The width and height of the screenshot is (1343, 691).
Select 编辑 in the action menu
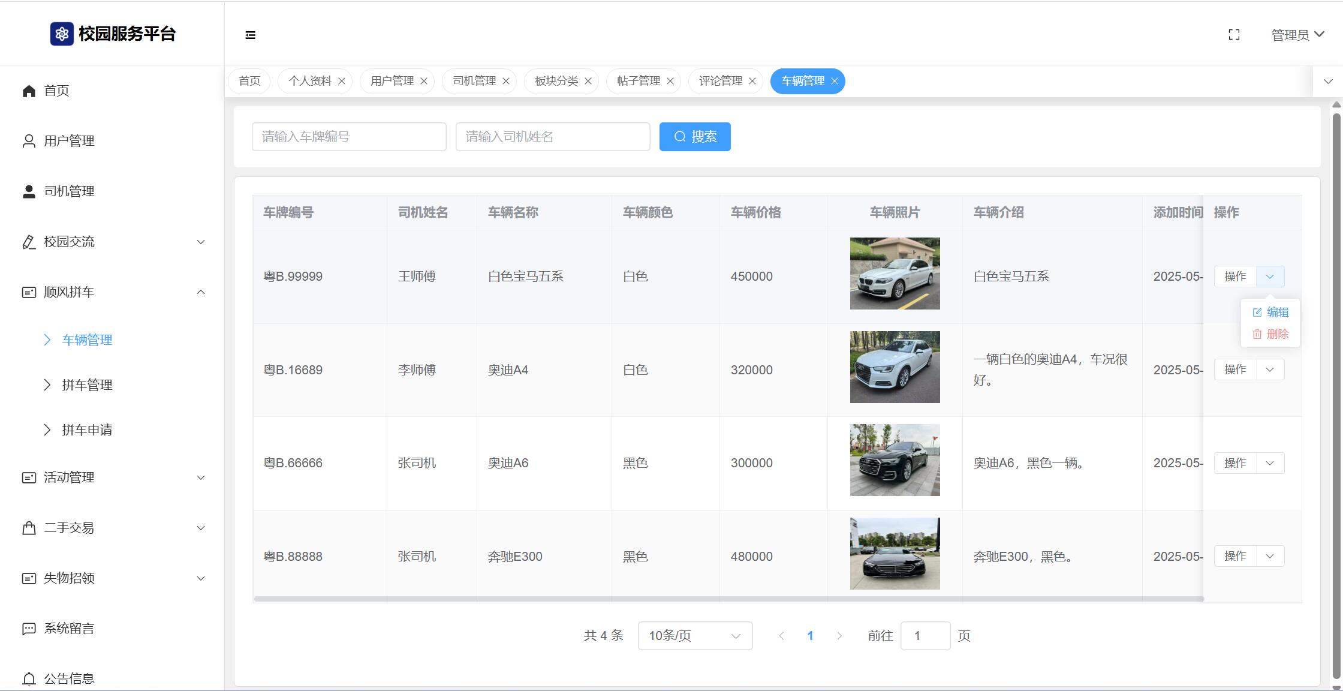[x=1271, y=313]
